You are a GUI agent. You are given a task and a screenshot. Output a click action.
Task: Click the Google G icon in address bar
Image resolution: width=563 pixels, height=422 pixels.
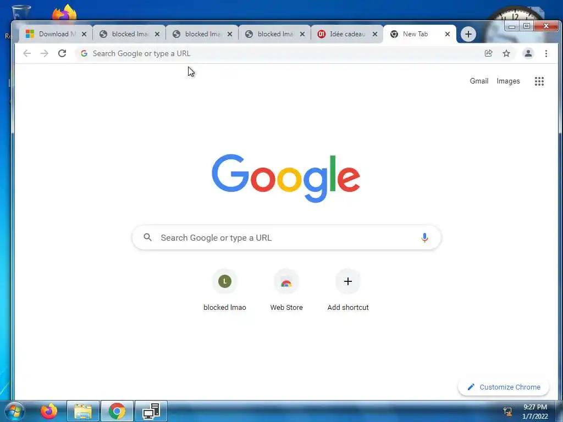84,53
